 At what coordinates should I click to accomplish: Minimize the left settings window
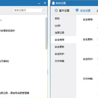39,4
